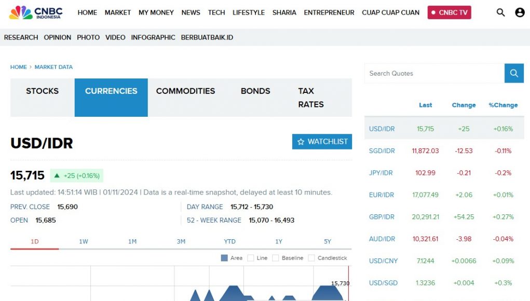The width and height of the screenshot is (530, 301).
Task: Open the CNBC TV live button
Action: point(449,12)
